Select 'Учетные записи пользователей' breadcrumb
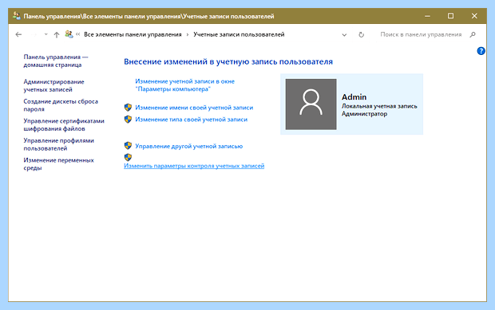Screen dimensions: 495x310 pyautogui.click(x=239, y=34)
